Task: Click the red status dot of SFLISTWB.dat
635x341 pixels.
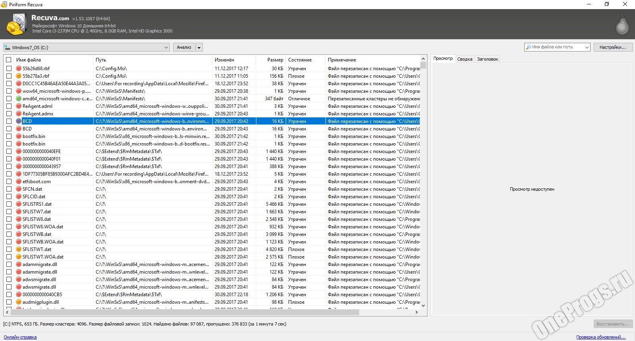Action: pos(19,234)
